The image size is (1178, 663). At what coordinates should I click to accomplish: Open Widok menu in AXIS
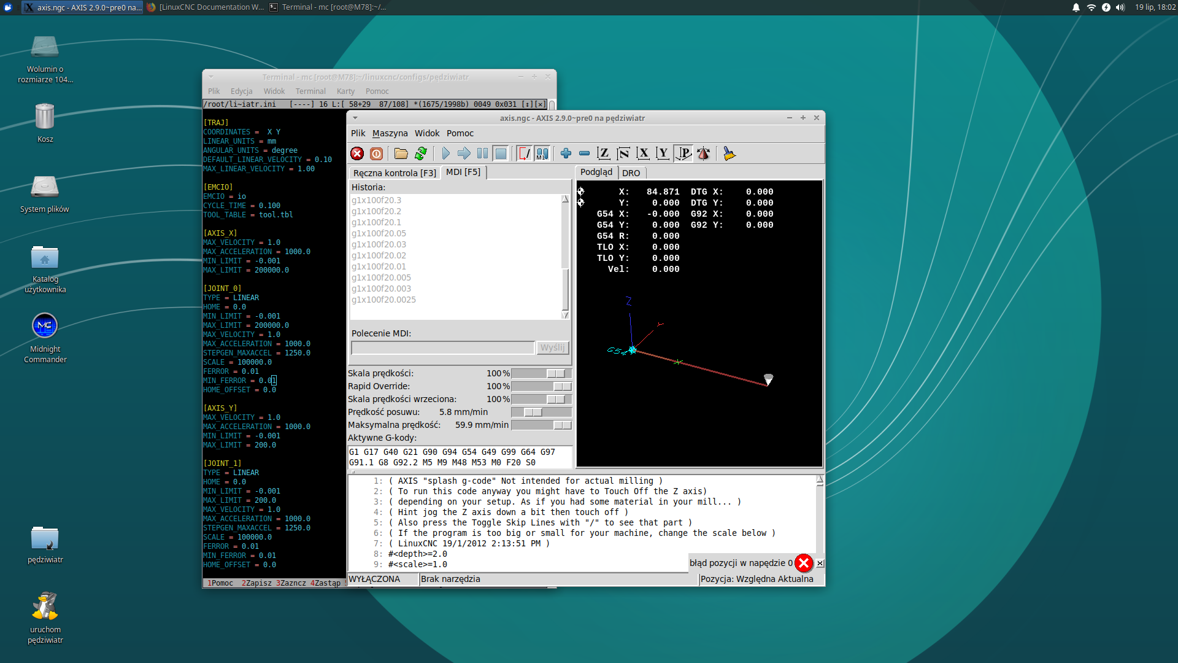(x=427, y=133)
